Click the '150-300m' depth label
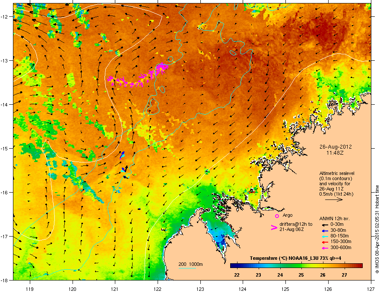Screen dimensions: 380x293 [341, 241]
